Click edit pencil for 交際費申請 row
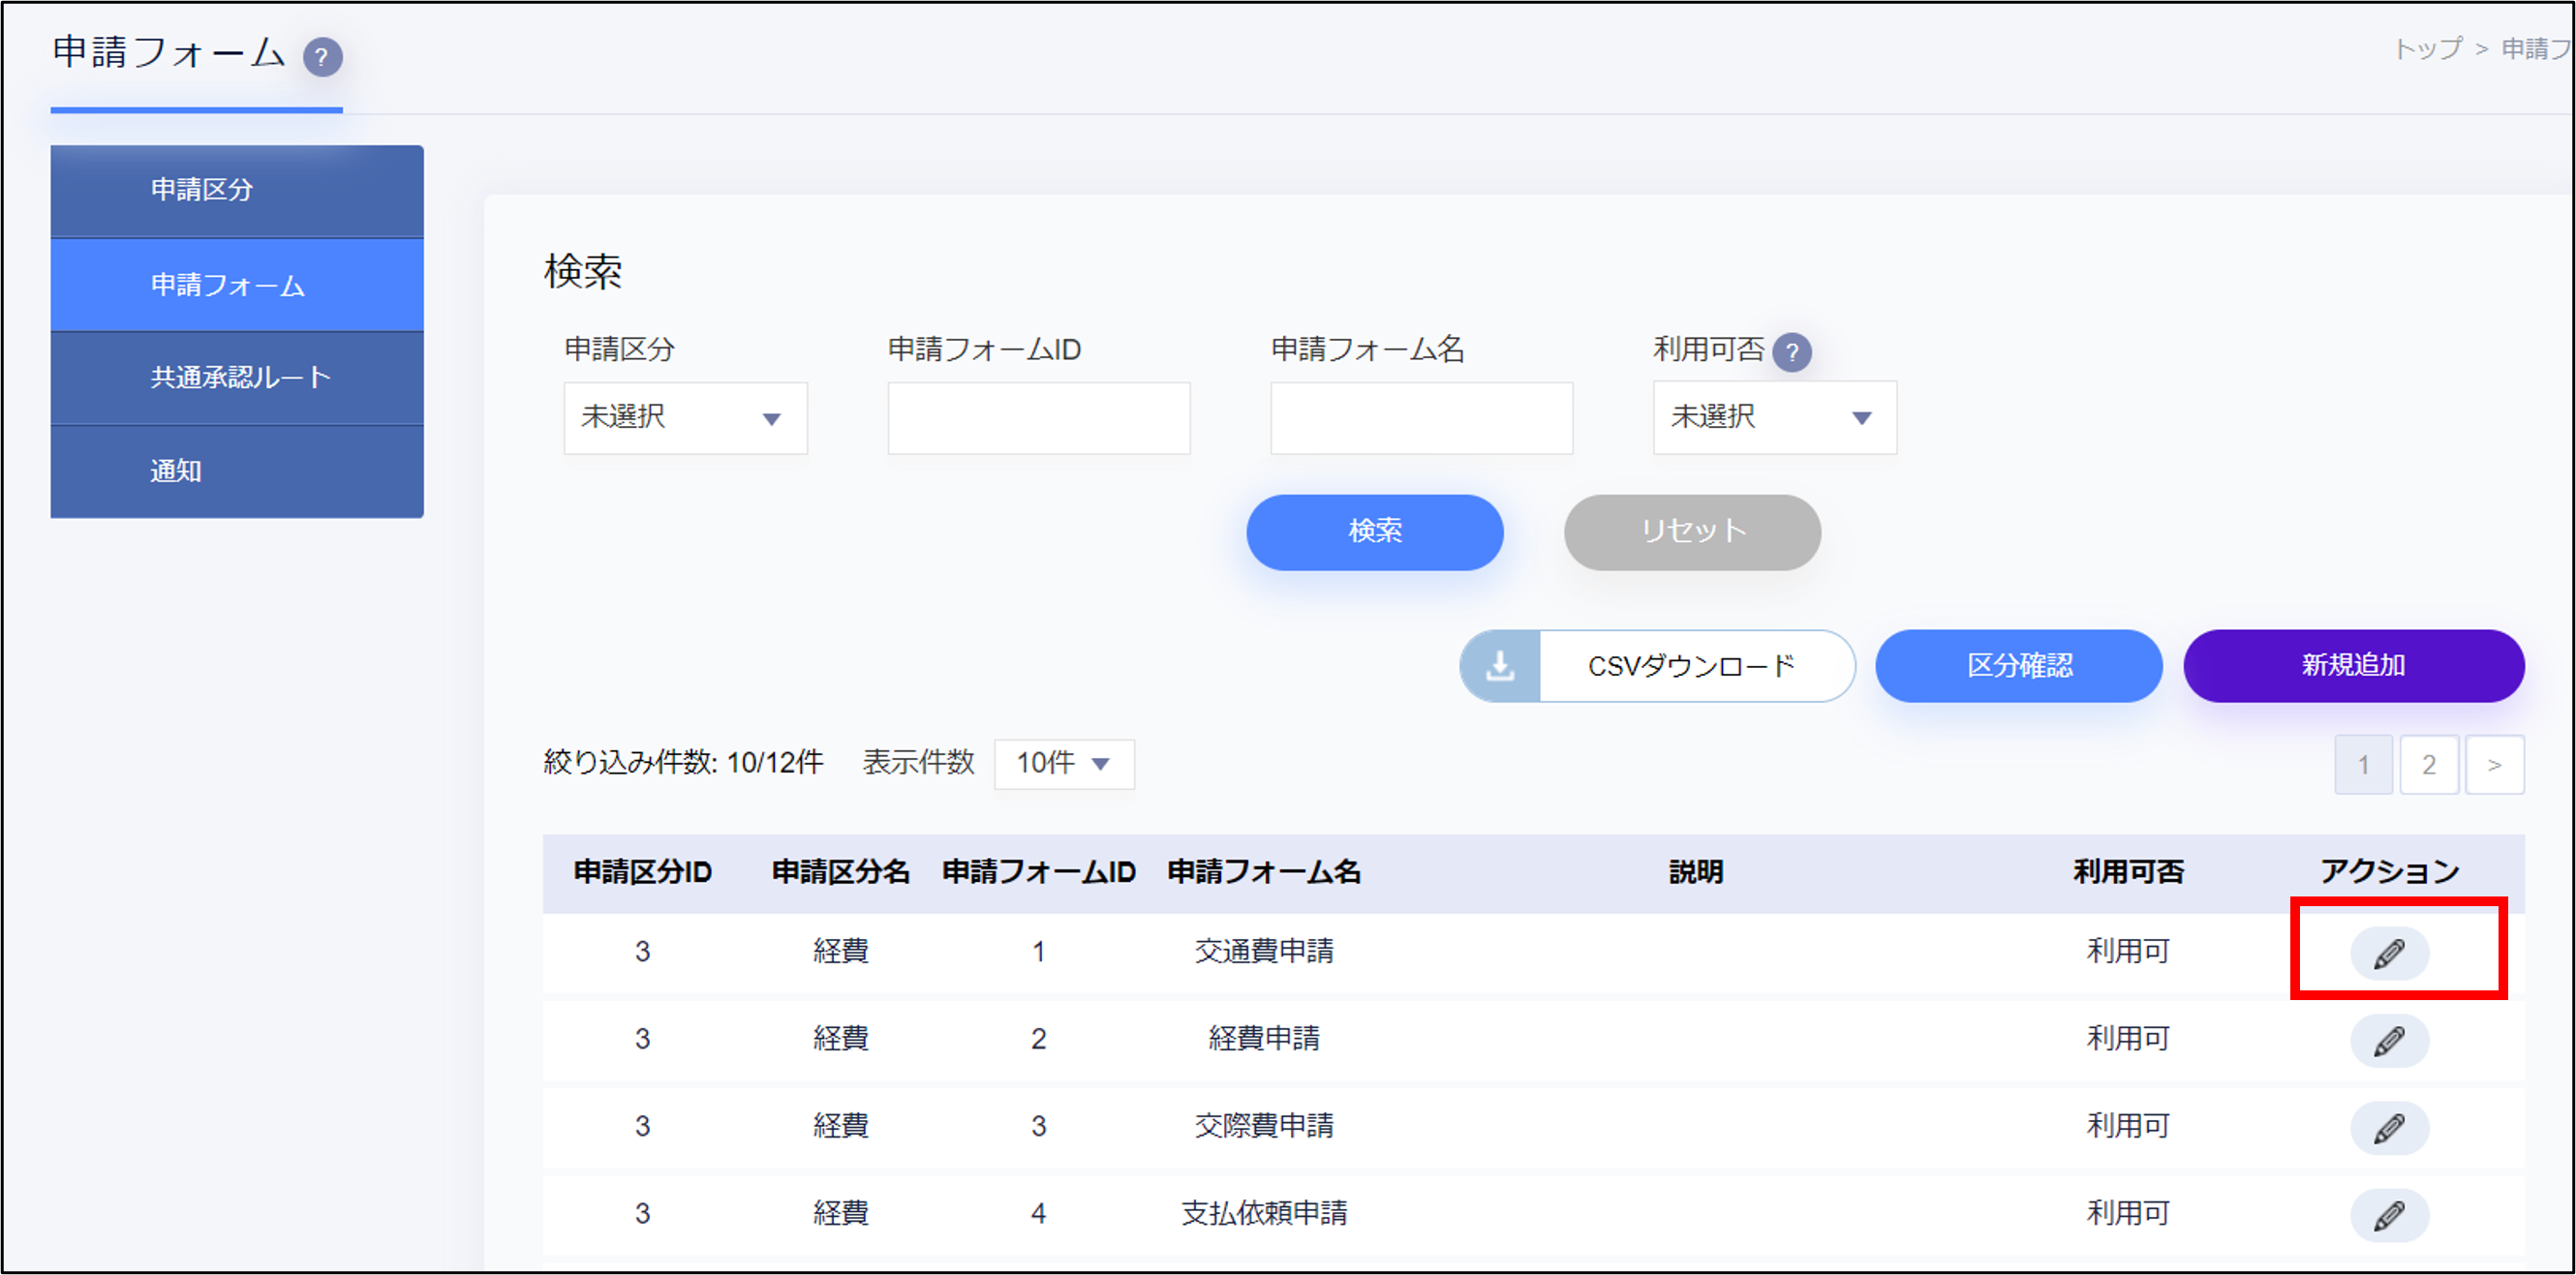2576x1275 pixels. point(2388,1128)
